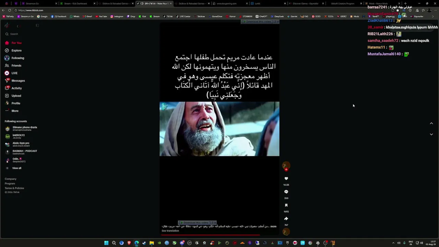The height and width of the screenshot is (247, 439).
Task: Open the video comments
Action: pyautogui.click(x=286, y=192)
